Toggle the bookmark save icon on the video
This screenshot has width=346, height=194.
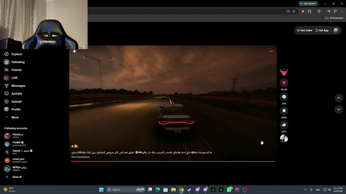[284, 111]
